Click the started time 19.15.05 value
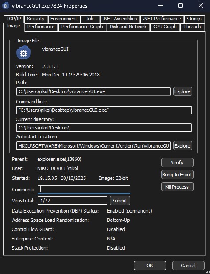210x274 pixels. click(x=47, y=178)
